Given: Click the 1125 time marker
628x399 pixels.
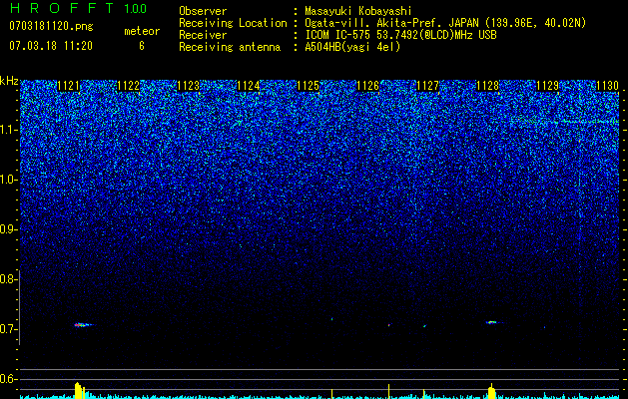Looking at the screenshot, I should point(308,86).
